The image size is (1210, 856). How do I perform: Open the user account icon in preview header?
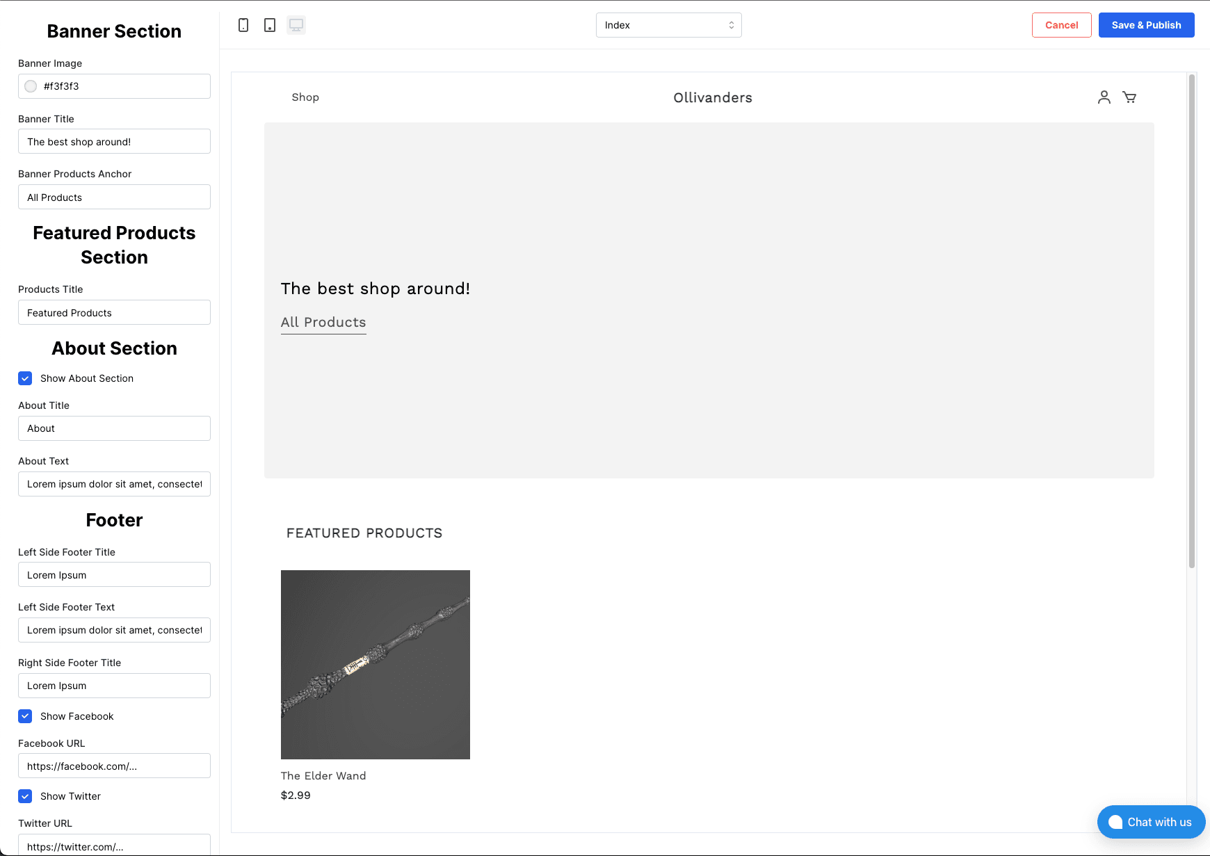pyautogui.click(x=1104, y=97)
